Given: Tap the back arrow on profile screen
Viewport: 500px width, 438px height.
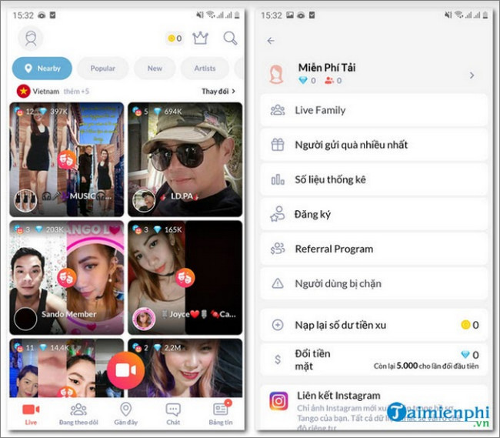Looking at the screenshot, I should pos(271,41).
